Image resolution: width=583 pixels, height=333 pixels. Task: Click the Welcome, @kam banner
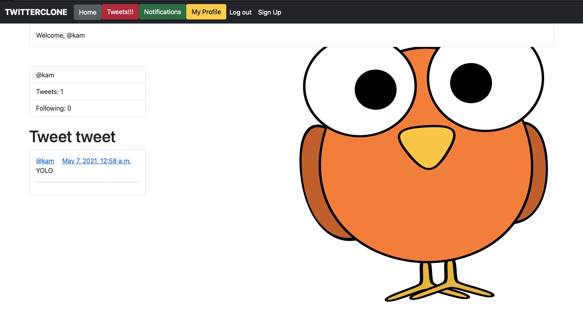(60, 35)
